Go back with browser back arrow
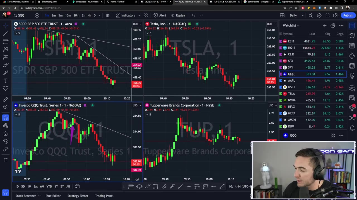The height and width of the screenshot is (200, 357). pyautogui.click(x=4, y=8)
